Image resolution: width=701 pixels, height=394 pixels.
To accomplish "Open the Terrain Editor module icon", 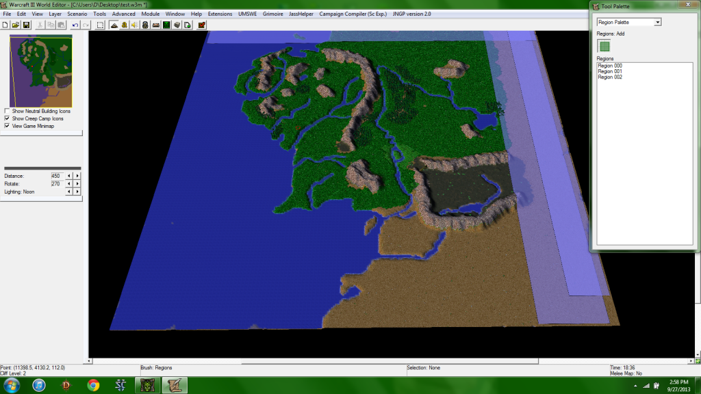I will click(x=114, y=25).
